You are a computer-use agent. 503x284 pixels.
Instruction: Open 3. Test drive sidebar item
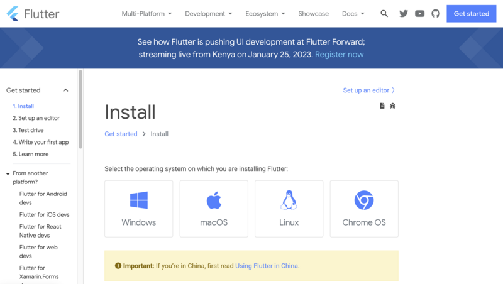coord(28,130)
